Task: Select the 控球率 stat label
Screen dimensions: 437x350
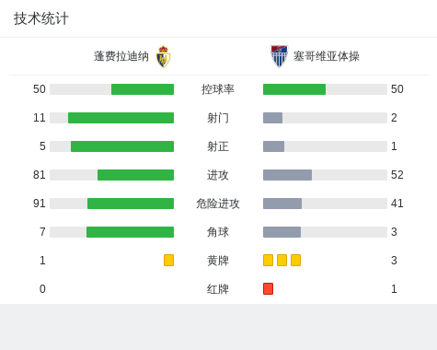Action: pyautogui.click(x=218, y=89)
